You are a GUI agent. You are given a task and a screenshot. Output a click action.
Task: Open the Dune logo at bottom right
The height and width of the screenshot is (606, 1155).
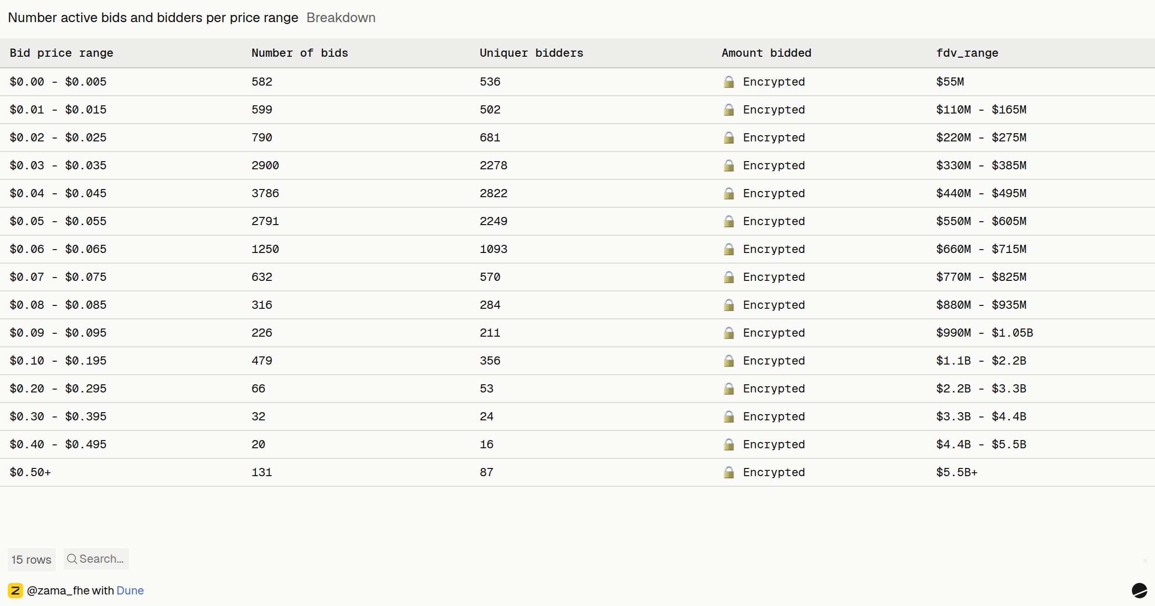[1139, 590]
